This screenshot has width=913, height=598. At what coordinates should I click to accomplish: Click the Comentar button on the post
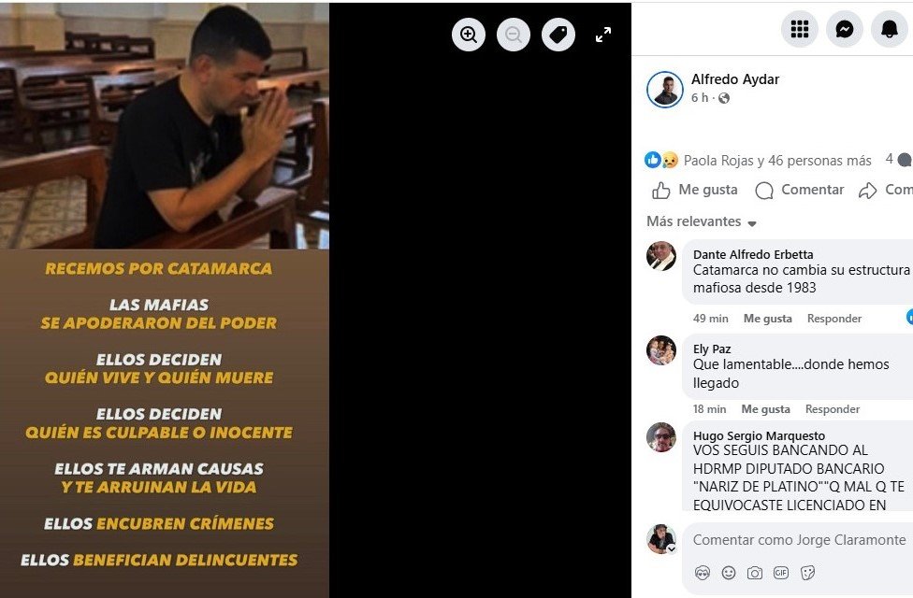pyautogui.click(x=799, y=190)
